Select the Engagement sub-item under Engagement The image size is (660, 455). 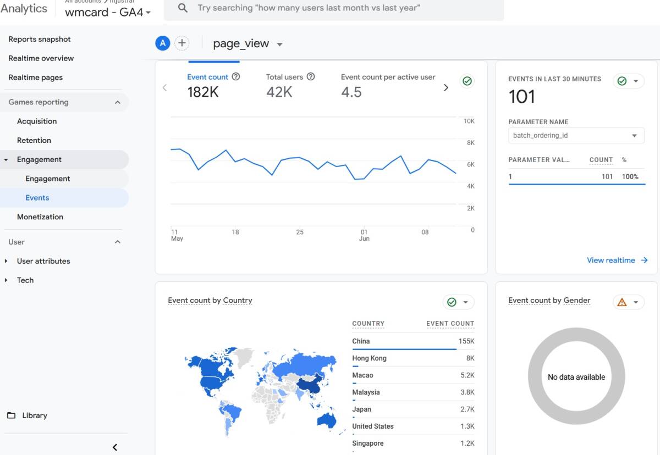(48, 179)
